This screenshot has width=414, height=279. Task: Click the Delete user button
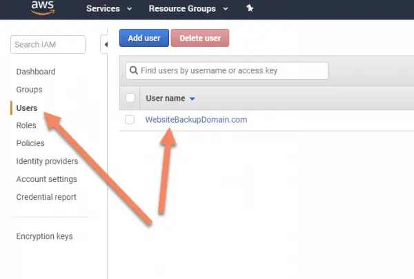(x=200, y=38)
